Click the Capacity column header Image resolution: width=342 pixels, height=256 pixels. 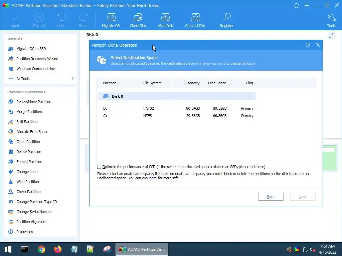click(192, 83)
